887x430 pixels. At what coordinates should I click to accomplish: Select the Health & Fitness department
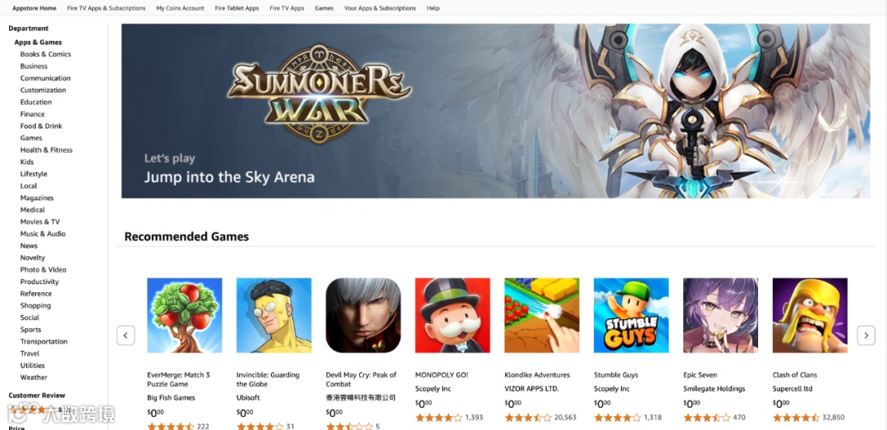(46, 149)
